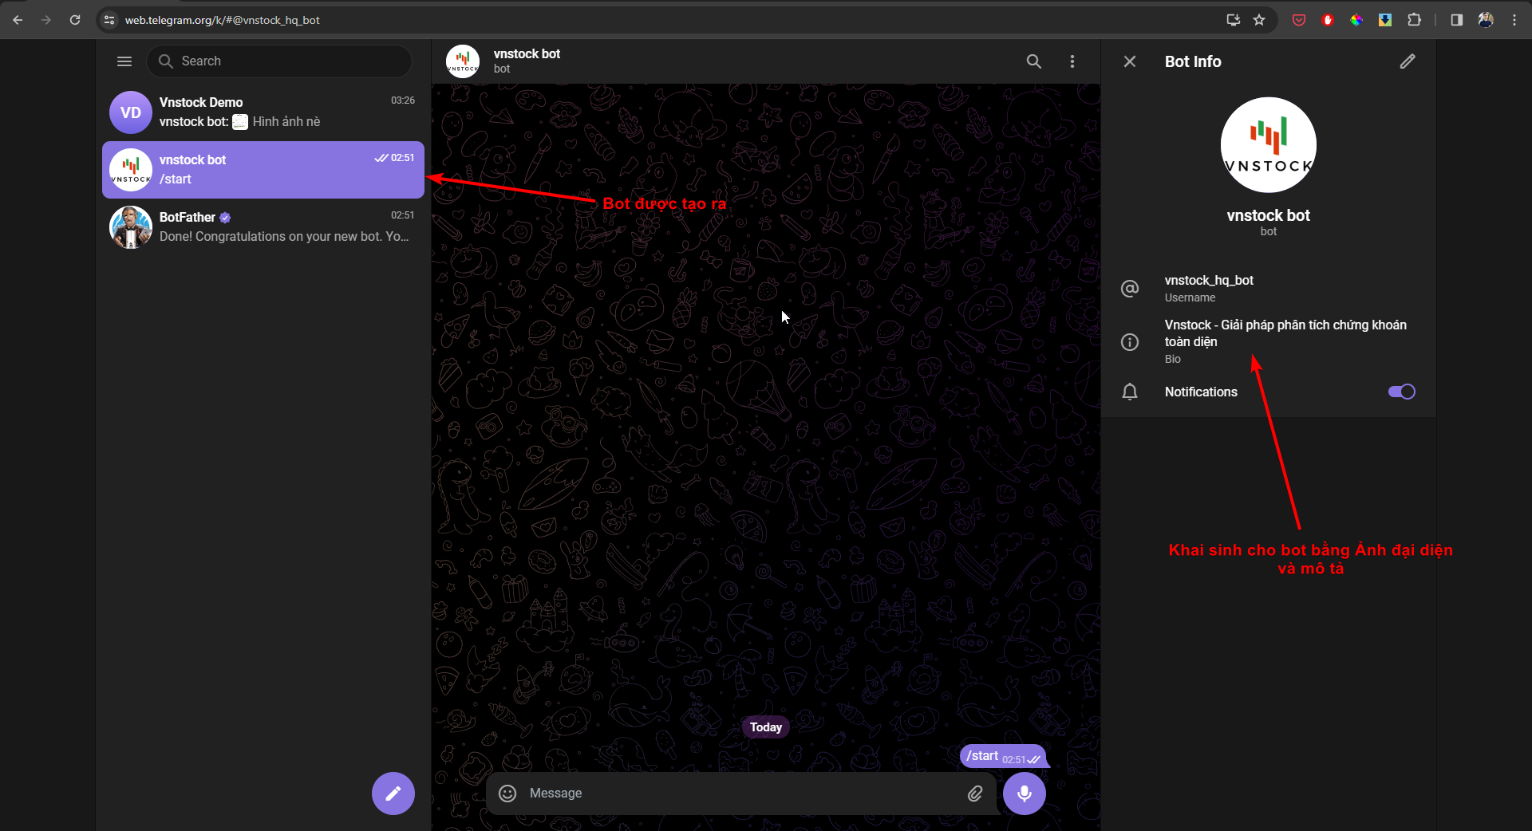1532x831 pixels.
Task: Click the paperclip attachment icon
Action: point(975,793)
